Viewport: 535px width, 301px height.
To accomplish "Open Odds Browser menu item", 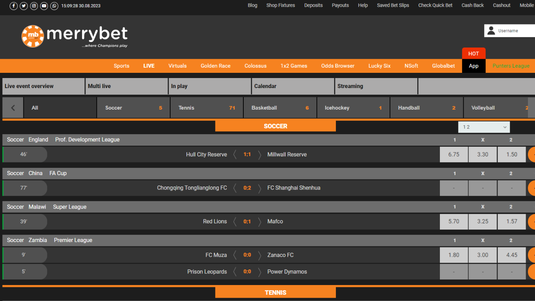I will tap(338, 66).
